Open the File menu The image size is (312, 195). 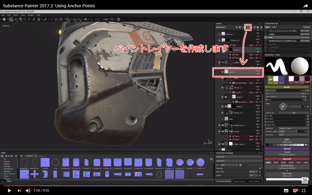[x=3, y=15]
